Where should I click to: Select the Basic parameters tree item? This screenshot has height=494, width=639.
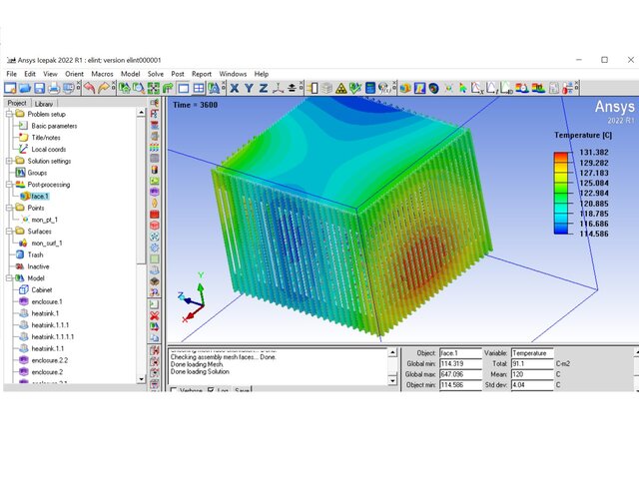tap(54, 127)
